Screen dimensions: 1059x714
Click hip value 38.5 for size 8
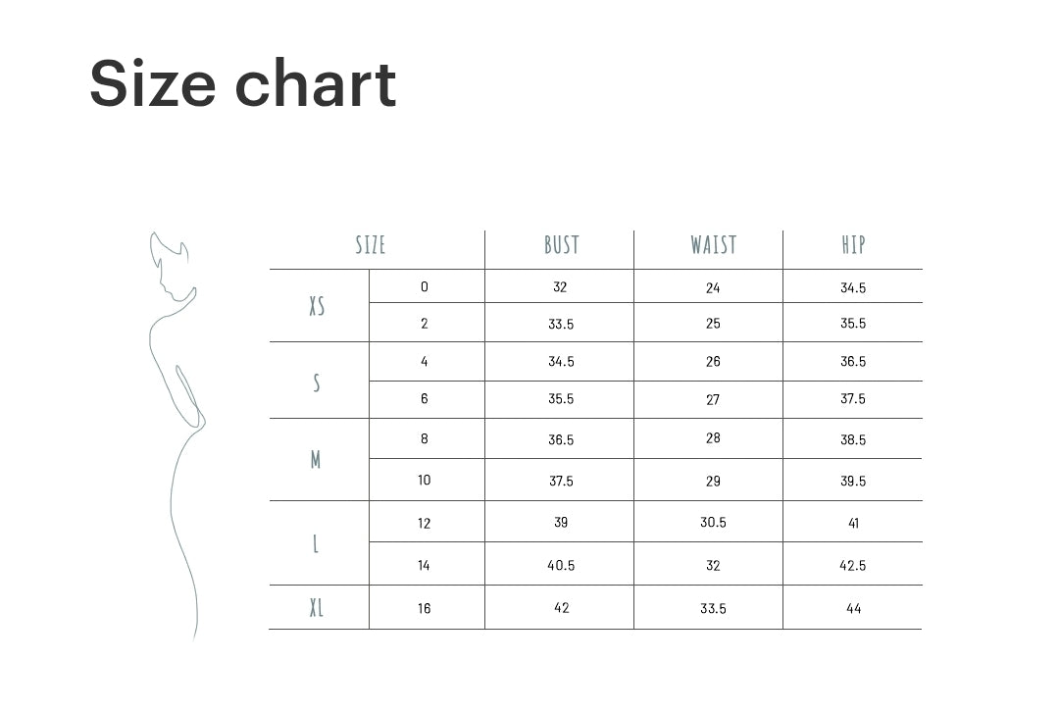point(853,439)
